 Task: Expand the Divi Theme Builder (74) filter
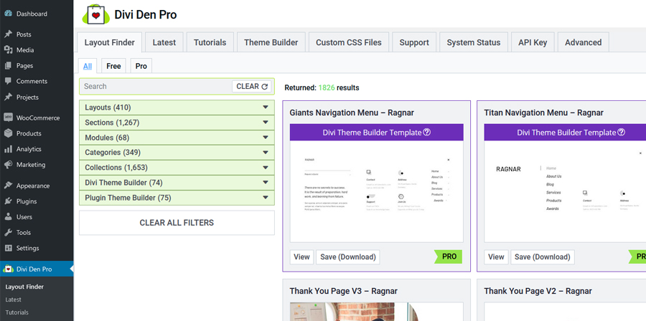pyautogui.click(x=177, y=183)
